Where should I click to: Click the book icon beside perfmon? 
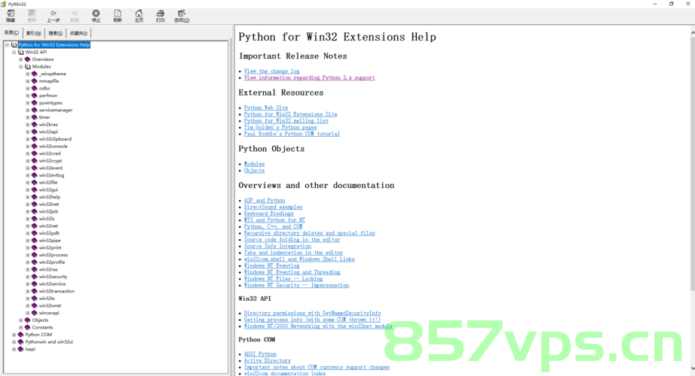[34, 96]
